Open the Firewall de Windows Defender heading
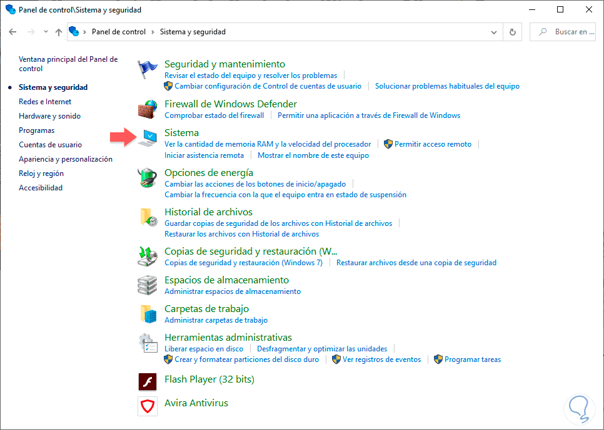The height and width of the screenshot is (430, 604). 230,104
